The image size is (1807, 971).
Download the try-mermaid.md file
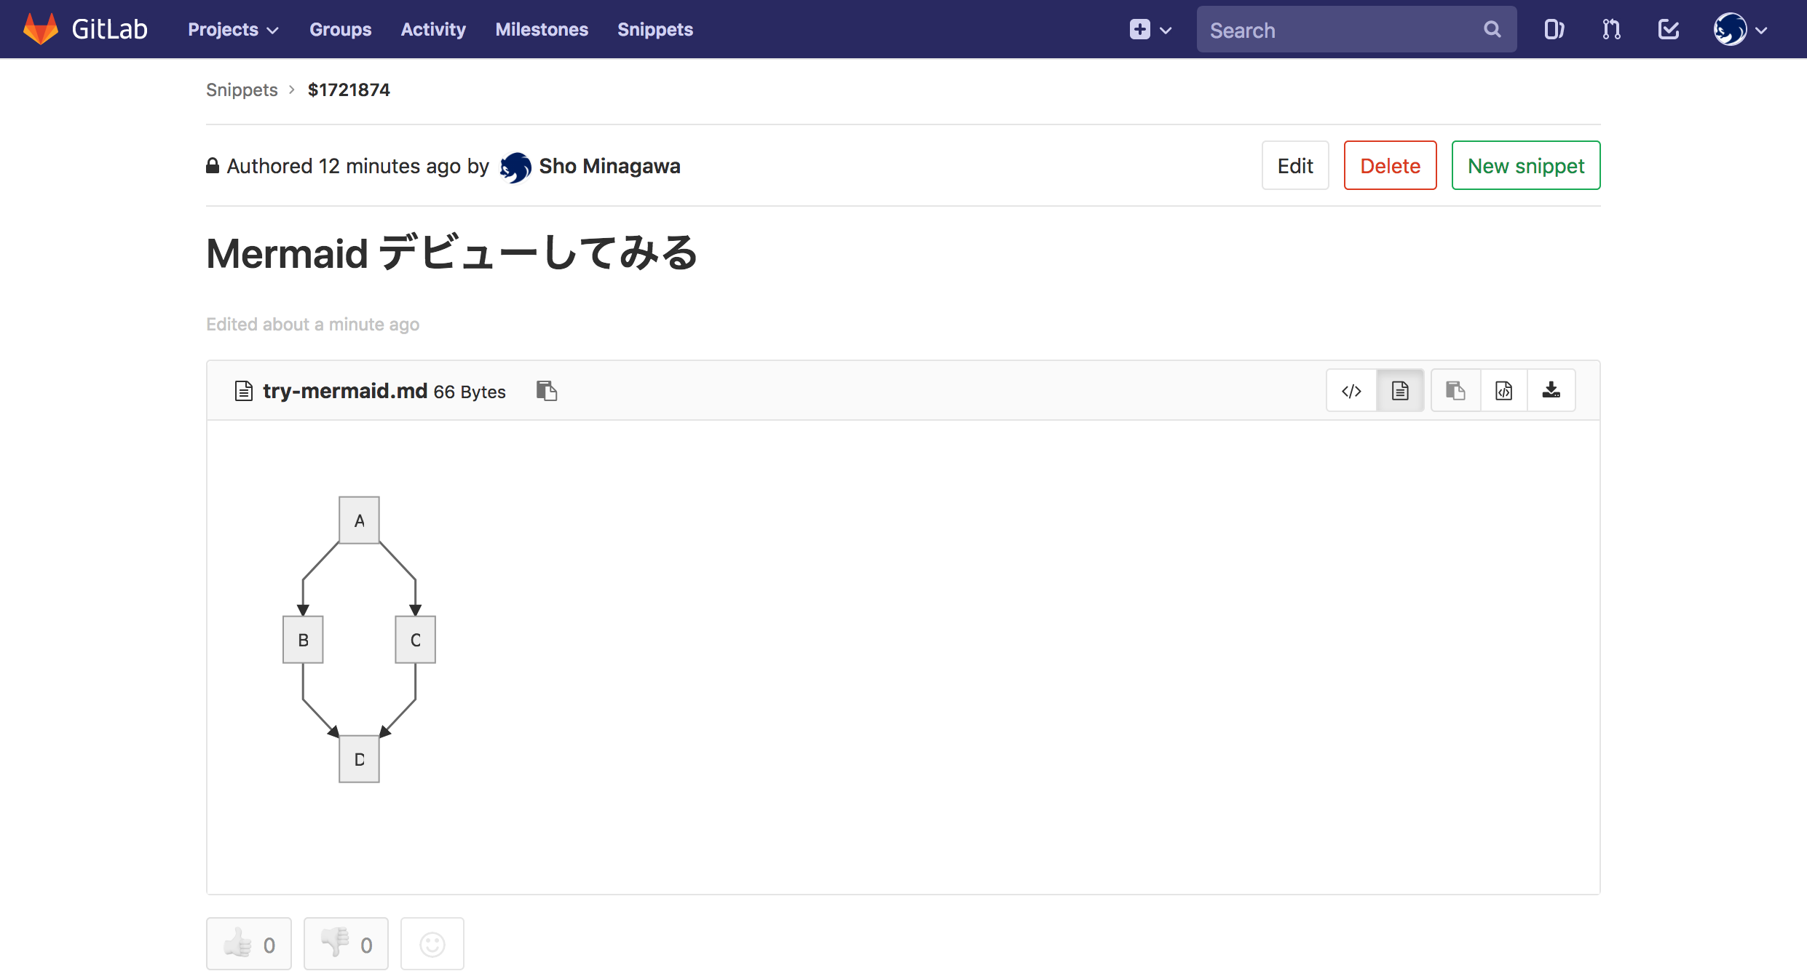click(1551, 390)
